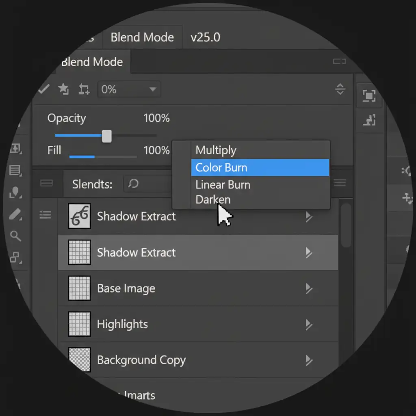The image size is (416, 416).
Task: Expand the Background Copy layer arrow
Action: click(309, 360)
